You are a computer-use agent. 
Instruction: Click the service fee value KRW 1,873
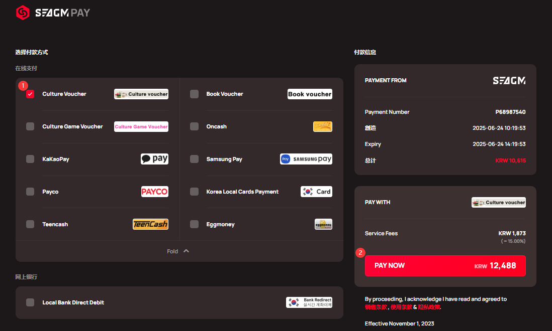(512, 233)
